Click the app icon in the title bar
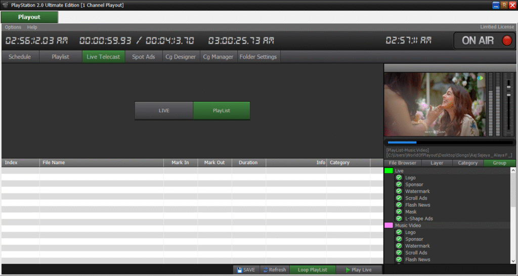The height and width of the screenshot is (276, 518). click(x=5, y=5)
